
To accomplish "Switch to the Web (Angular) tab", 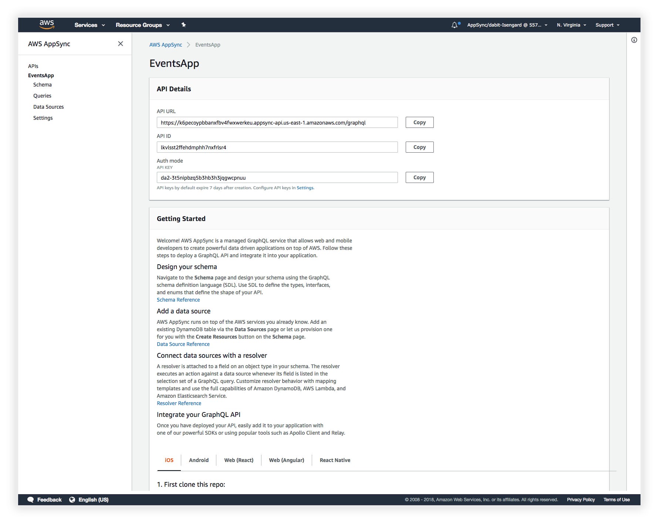I will coord(287,460).
